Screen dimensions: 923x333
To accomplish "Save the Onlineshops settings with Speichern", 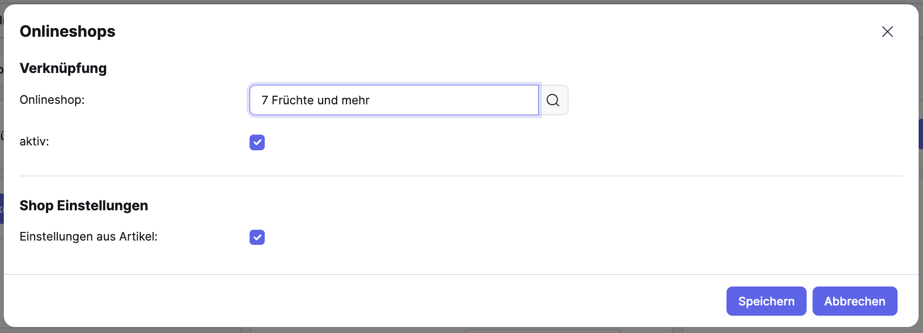I will pos(766,301).
